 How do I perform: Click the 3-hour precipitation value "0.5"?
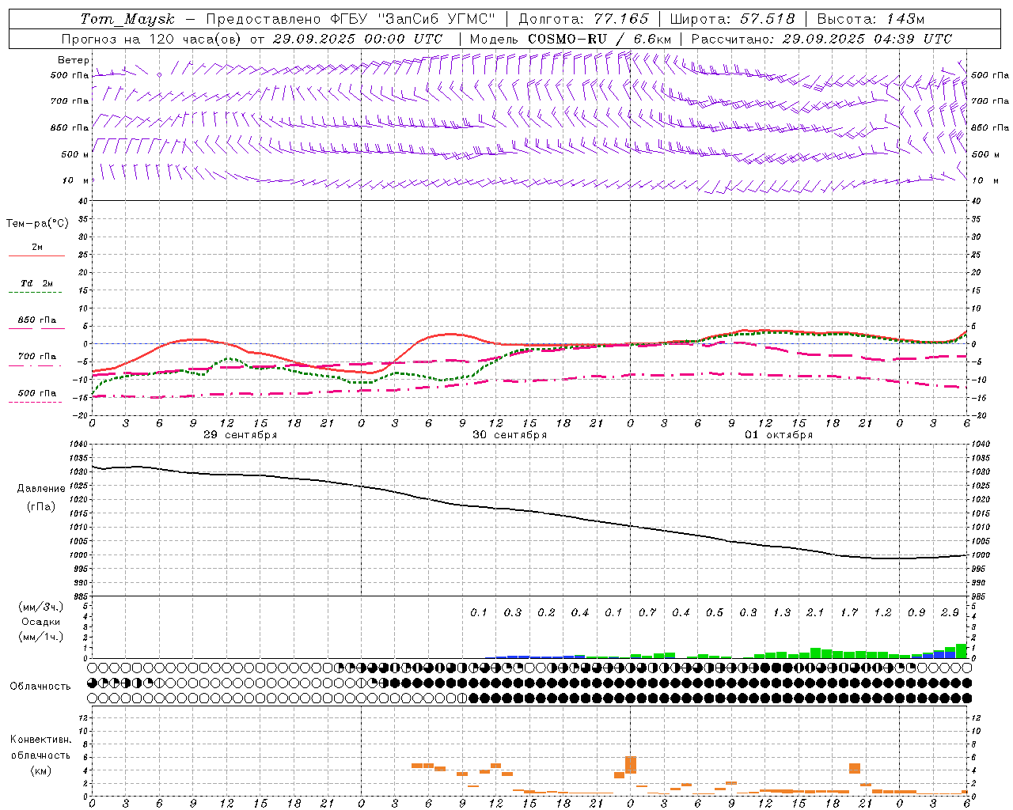coord(715,612)
